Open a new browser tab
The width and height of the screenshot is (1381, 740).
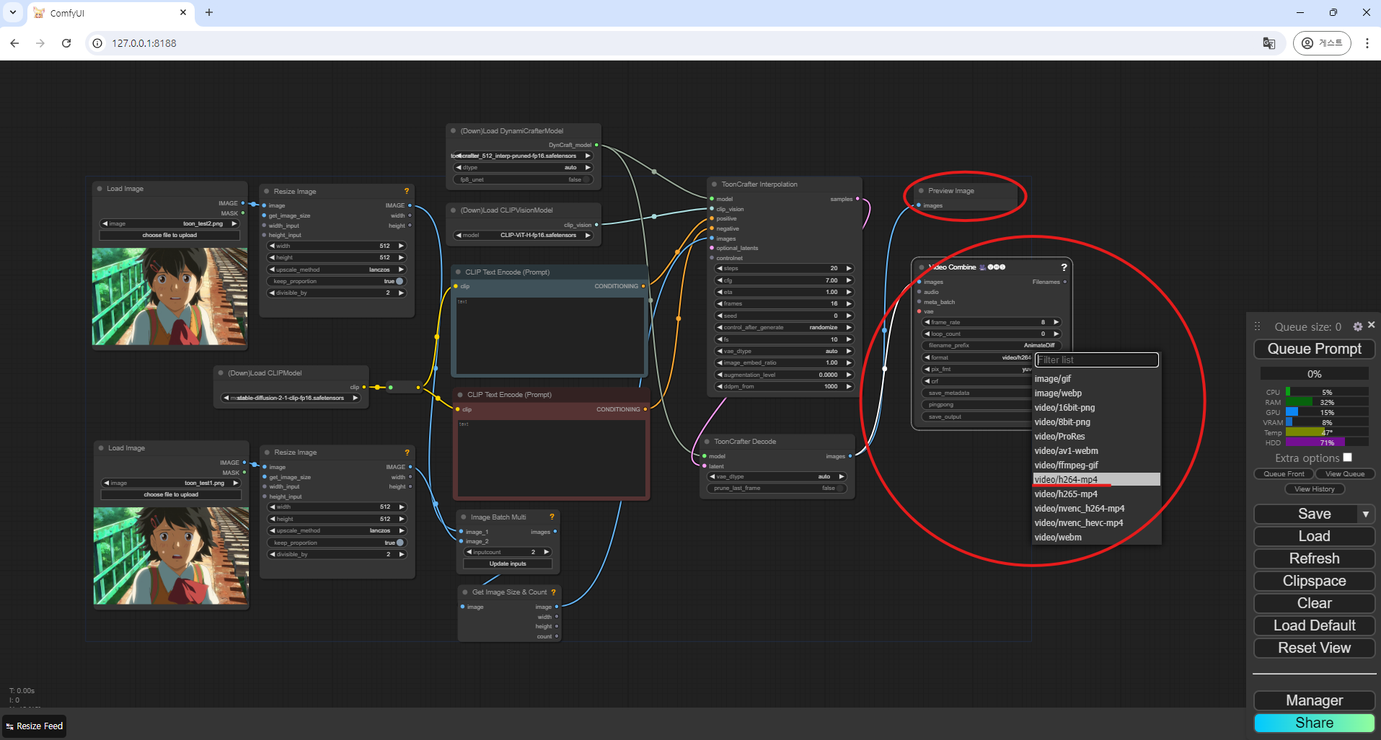tap(209, 12)
